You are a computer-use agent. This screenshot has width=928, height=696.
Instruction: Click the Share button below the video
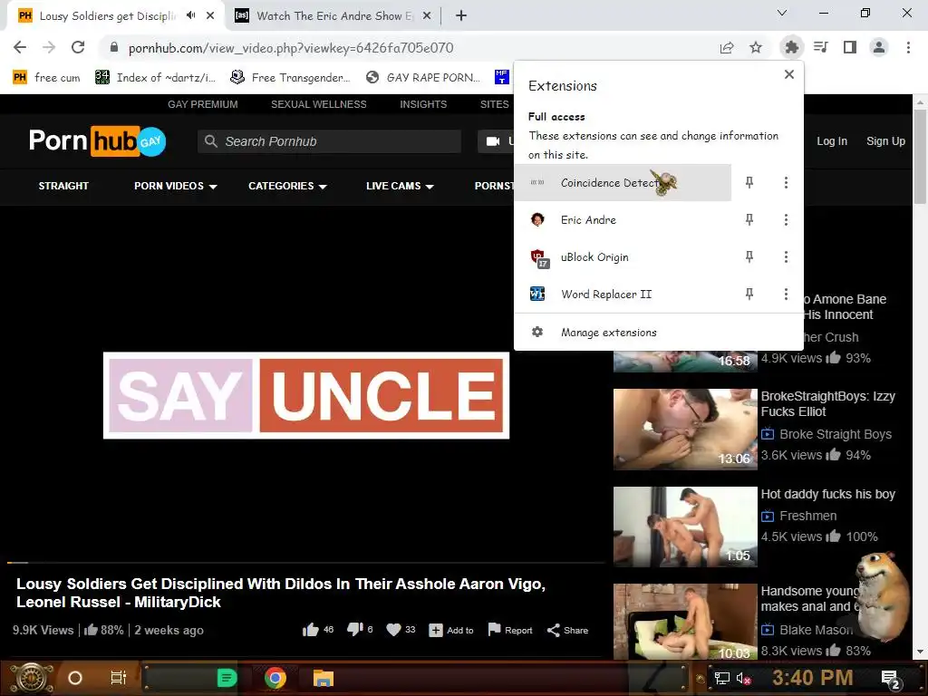(567, 631)
